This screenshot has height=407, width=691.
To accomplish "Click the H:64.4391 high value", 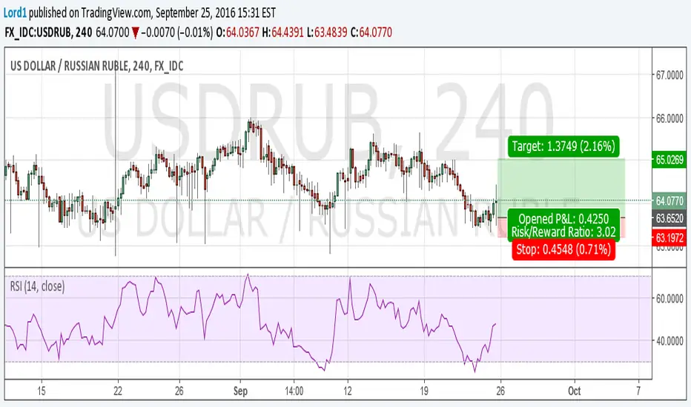I will pos(282,32).
